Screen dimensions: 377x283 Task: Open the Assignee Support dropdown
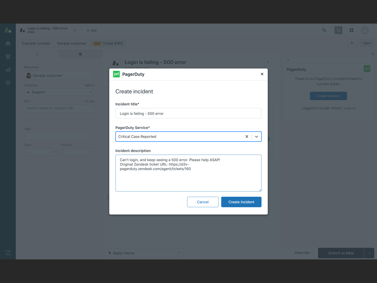59,92
